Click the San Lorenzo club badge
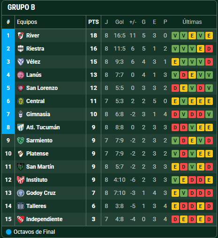 [21, 88]
